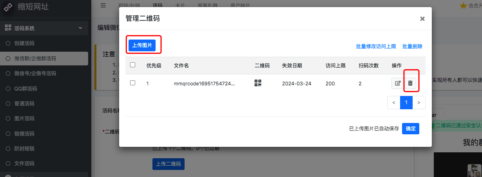
Task: Click 批量修改访问上限 link
Action: pos(376,46)
